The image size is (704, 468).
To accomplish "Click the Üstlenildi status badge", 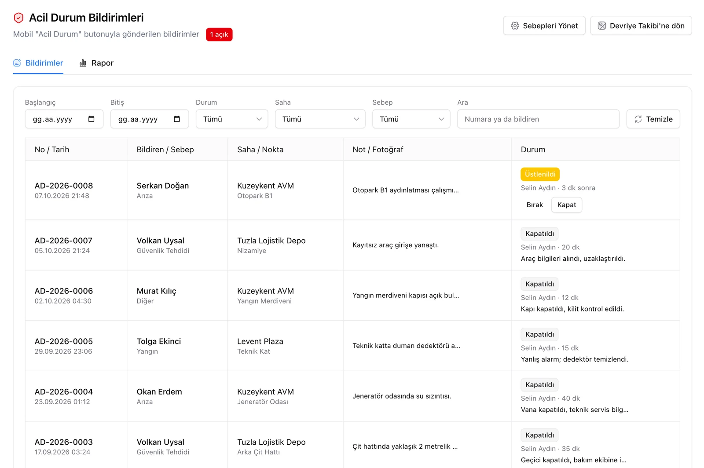I will [x=540, y=174].
